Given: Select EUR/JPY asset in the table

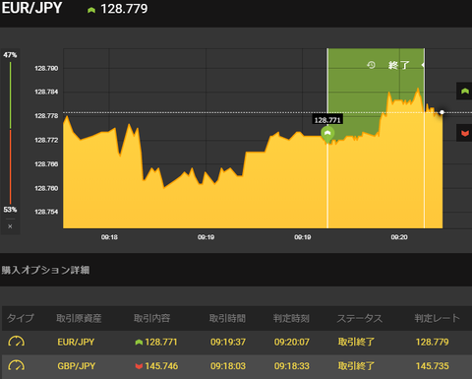Looking at the screenshot, I should pyautogui.click(x=76, y=342).
